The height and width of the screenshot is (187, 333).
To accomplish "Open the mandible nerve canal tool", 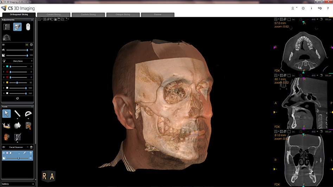I will [6, 126].
